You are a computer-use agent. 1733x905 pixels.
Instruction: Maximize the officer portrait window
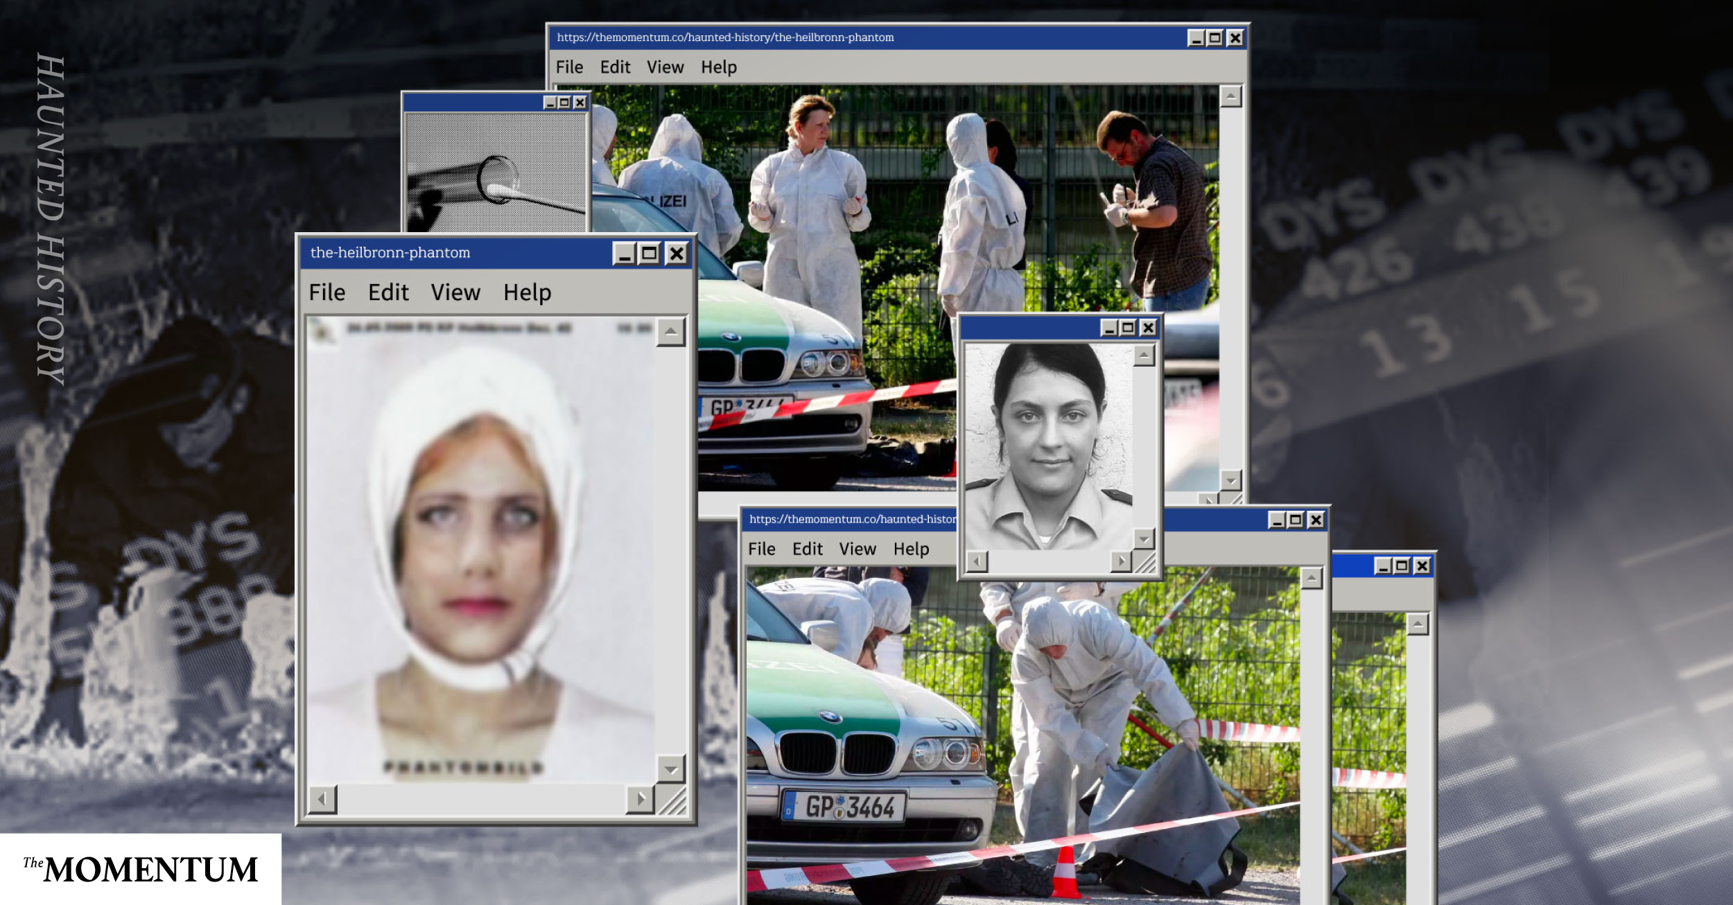[1129, 328]
